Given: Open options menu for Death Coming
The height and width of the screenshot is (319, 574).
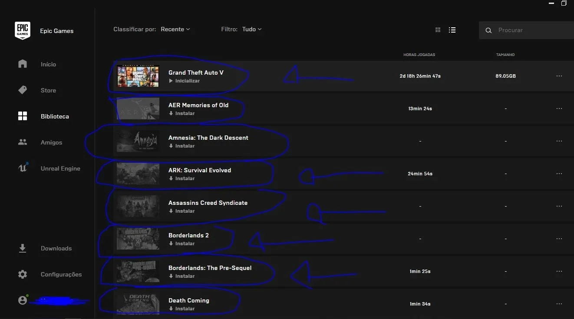Looking at the screenshot, I should pos(559,304).
